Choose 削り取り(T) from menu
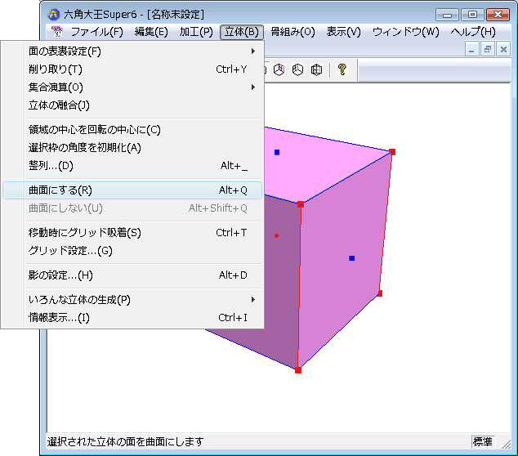Screen dimensions: 518x456 (132, 69)
